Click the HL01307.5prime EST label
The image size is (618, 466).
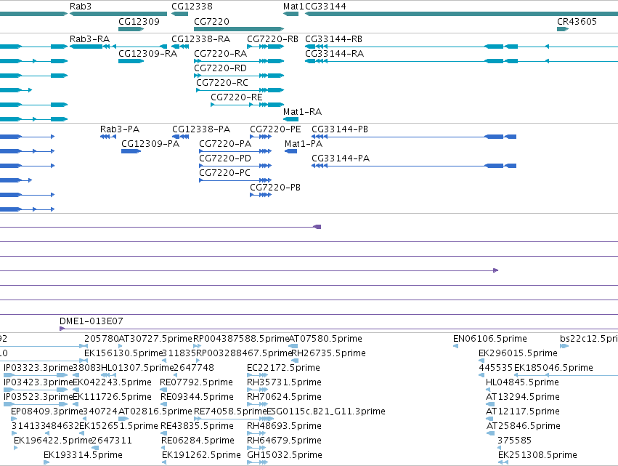coord(137,368)
